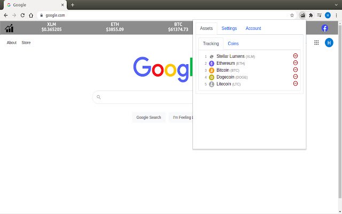Open the Google account avatar on page
Viewport: 342px width, 214px height.
pos(329,43)
